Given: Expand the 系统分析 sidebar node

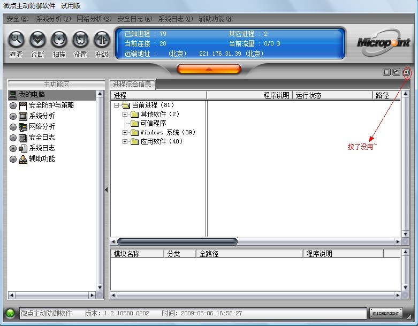Looking at the screenshot, I should [x=13, y=116].
